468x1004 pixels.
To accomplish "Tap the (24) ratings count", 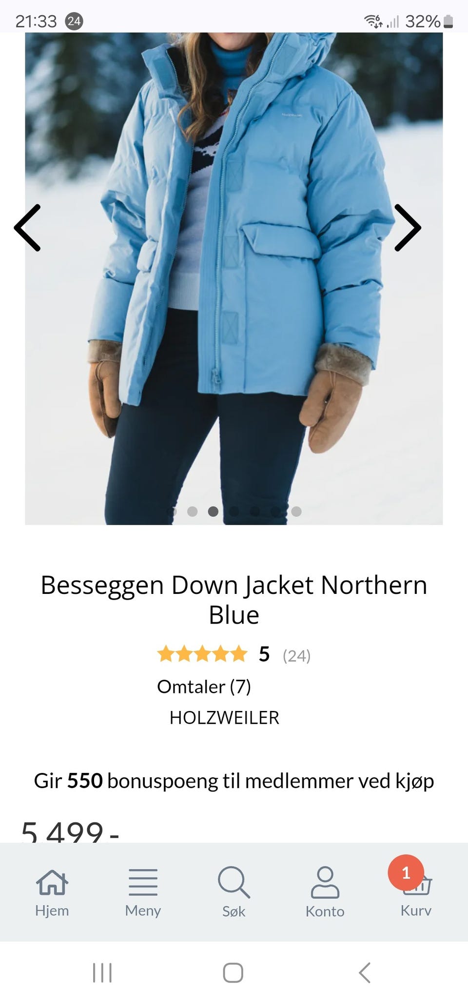I will point(296,655).
